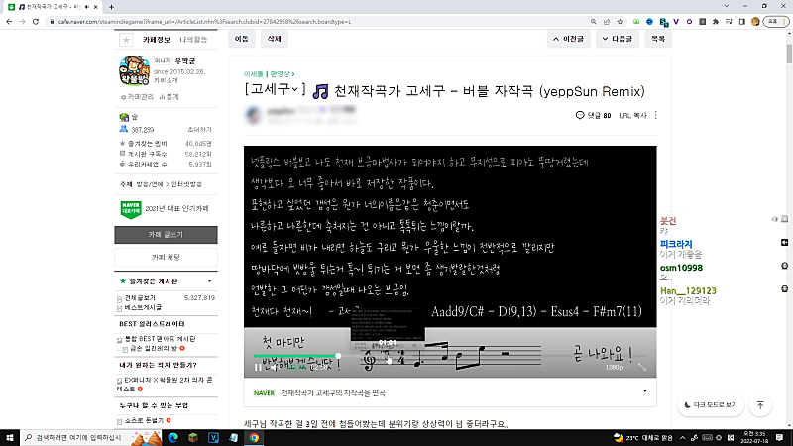
Task: Open the Windows Start menu
Action: coord(10,437)
